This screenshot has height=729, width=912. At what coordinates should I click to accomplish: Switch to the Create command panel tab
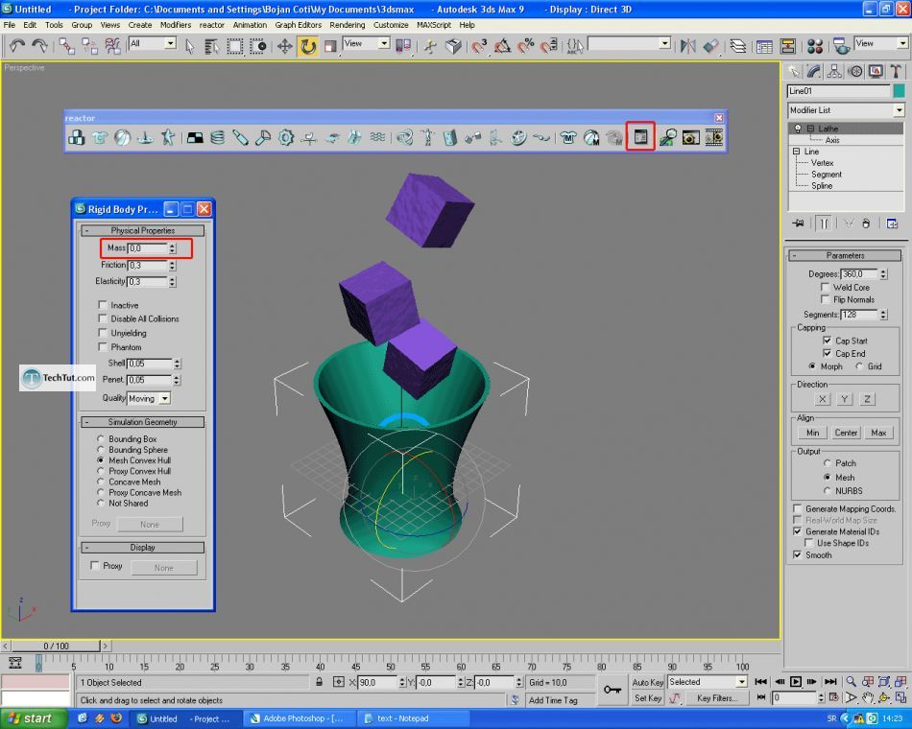coord(794,72)
